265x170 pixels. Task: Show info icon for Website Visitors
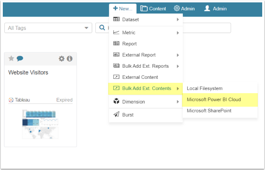point(69,59)
